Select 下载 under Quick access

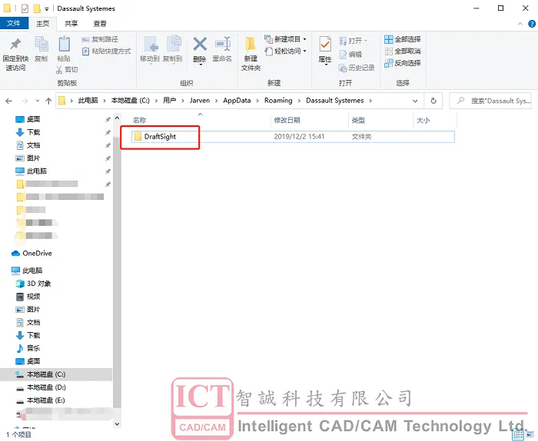click(x=28, y=132)
